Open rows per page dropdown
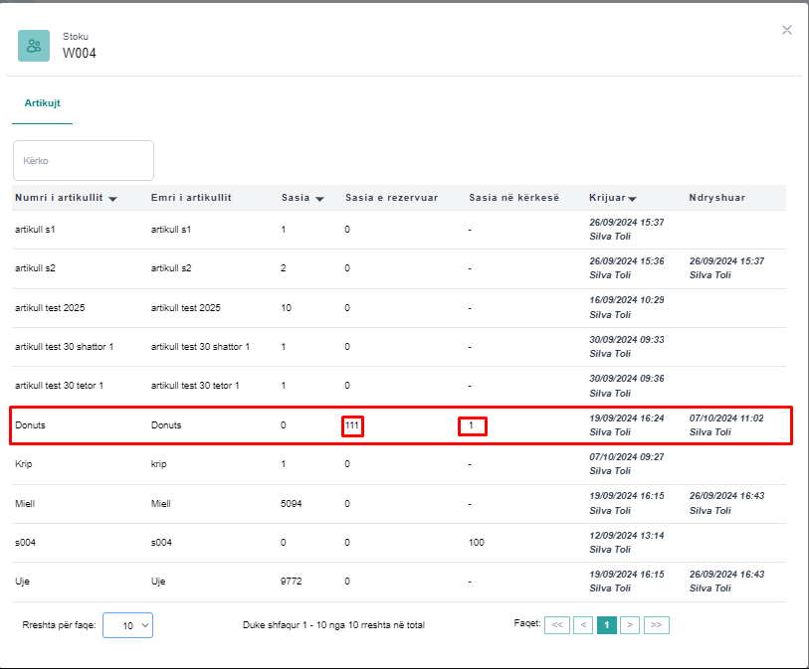This screenshot has width=809, height=669. (x=127, y=625)
